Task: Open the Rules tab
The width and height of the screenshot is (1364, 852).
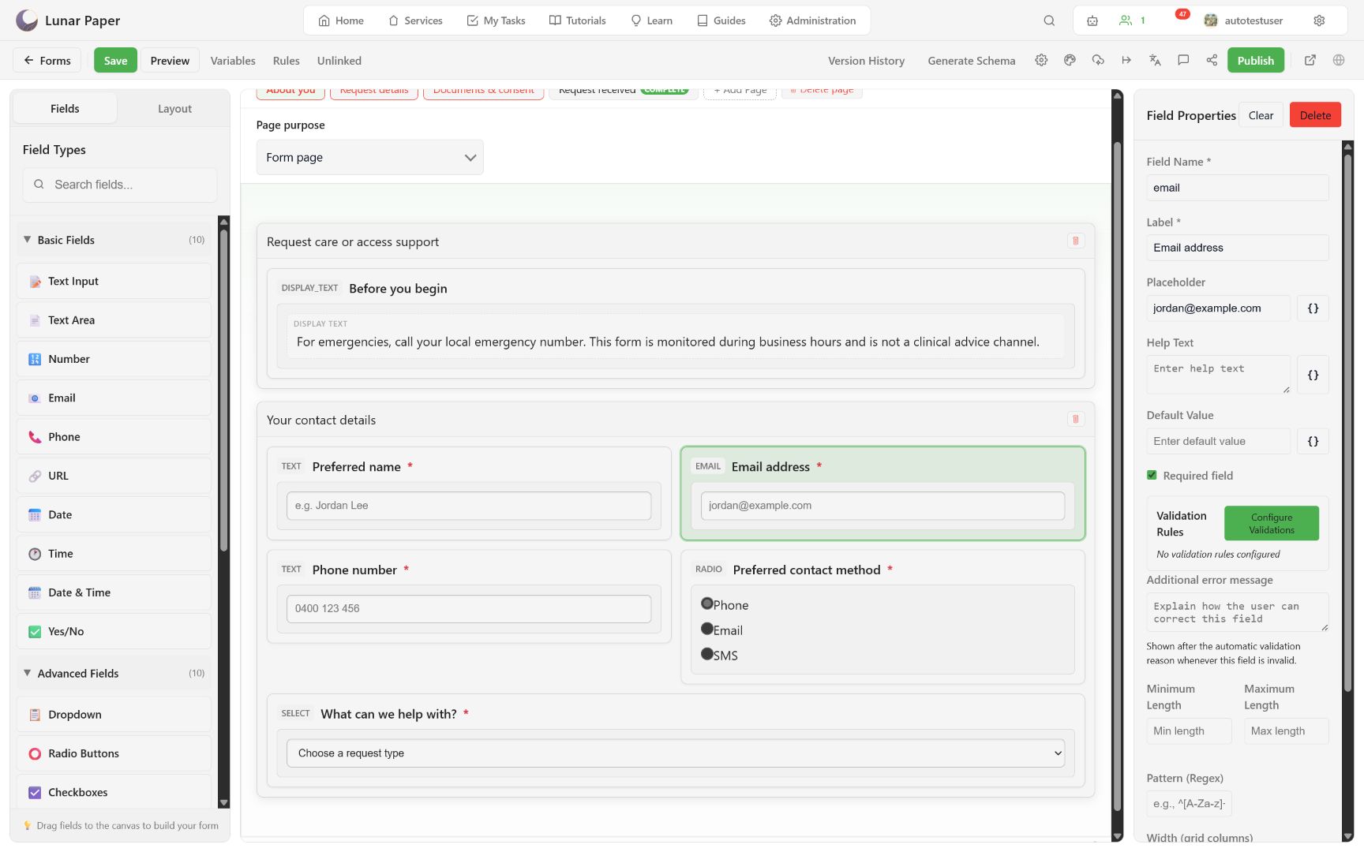Action: pyautogui.click(x=287, y=61)
